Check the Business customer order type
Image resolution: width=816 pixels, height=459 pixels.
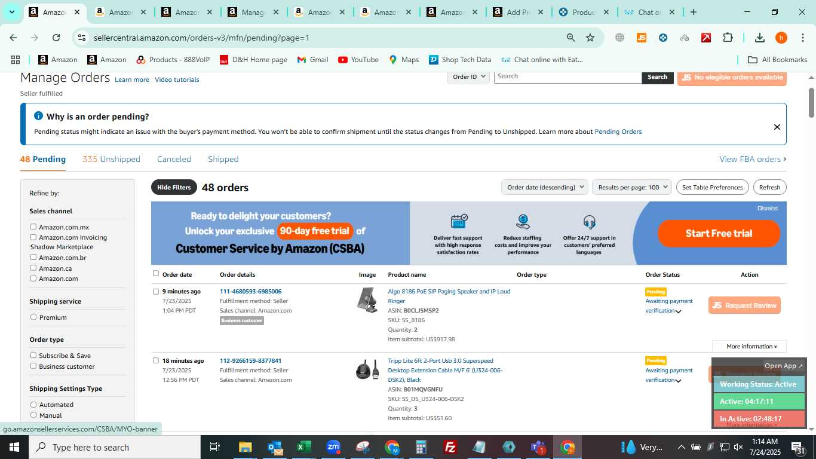(x=33, y=366)
